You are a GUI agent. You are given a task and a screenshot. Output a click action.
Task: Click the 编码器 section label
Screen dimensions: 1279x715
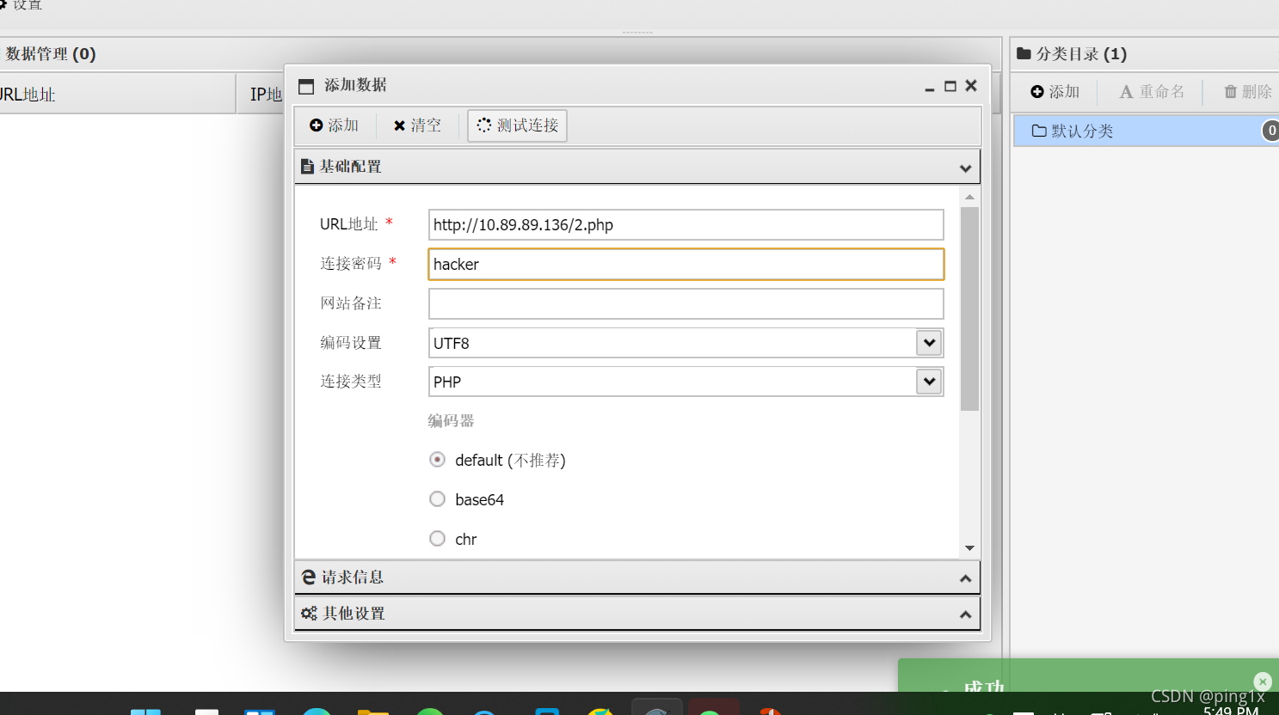point(451,421)
